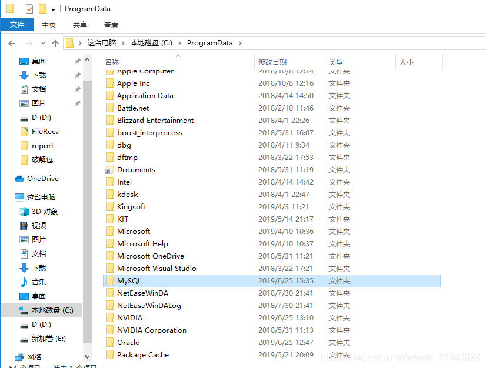486x368 pixels.
Task: Go up one folder level
Action: [x=55, y=44]
